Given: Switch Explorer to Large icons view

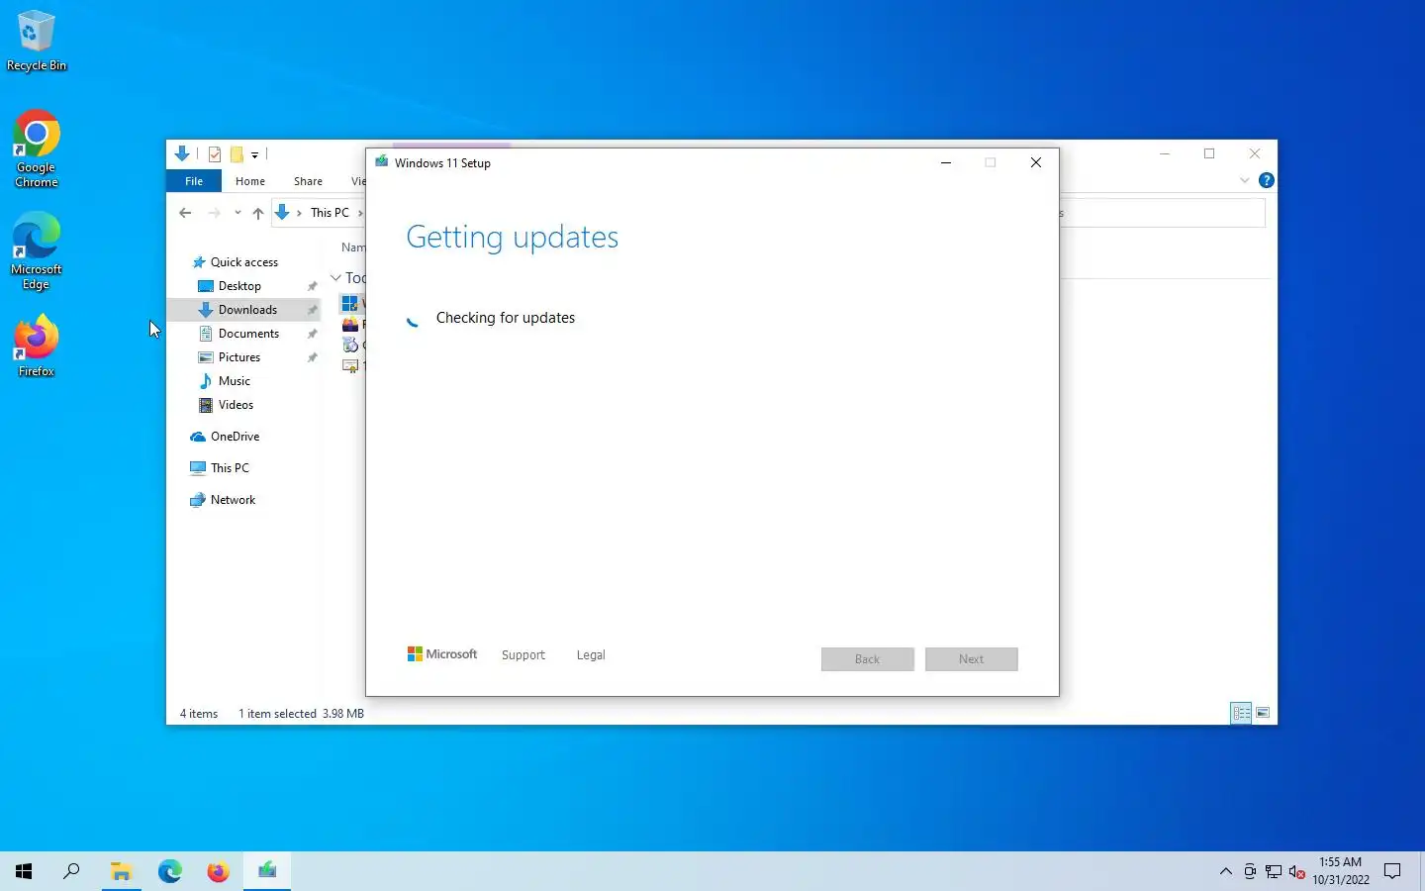Looking at the screenshot, I should 1264,713.
